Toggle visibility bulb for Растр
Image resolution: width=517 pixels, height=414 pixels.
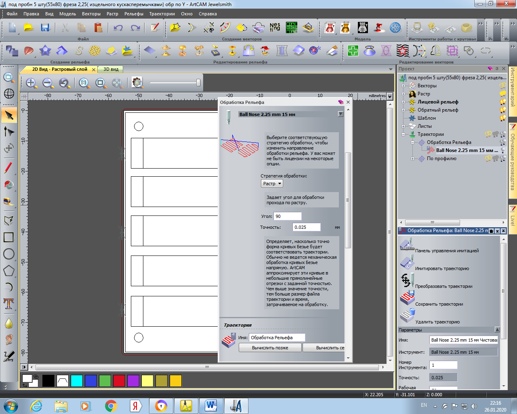point(503,94)
